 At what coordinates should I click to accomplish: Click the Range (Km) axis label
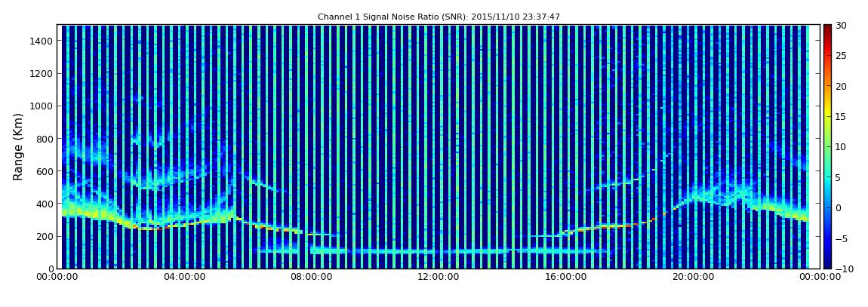click(18, 146)
